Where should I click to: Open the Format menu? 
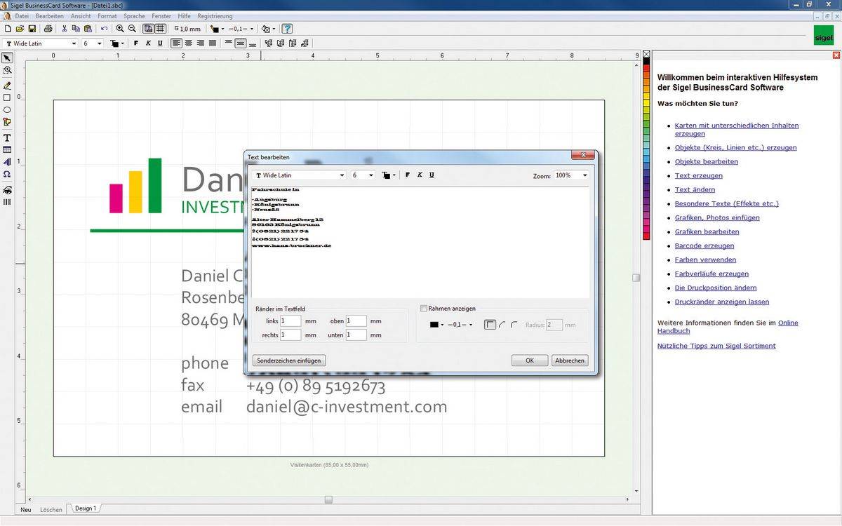[x=107, y=15]
